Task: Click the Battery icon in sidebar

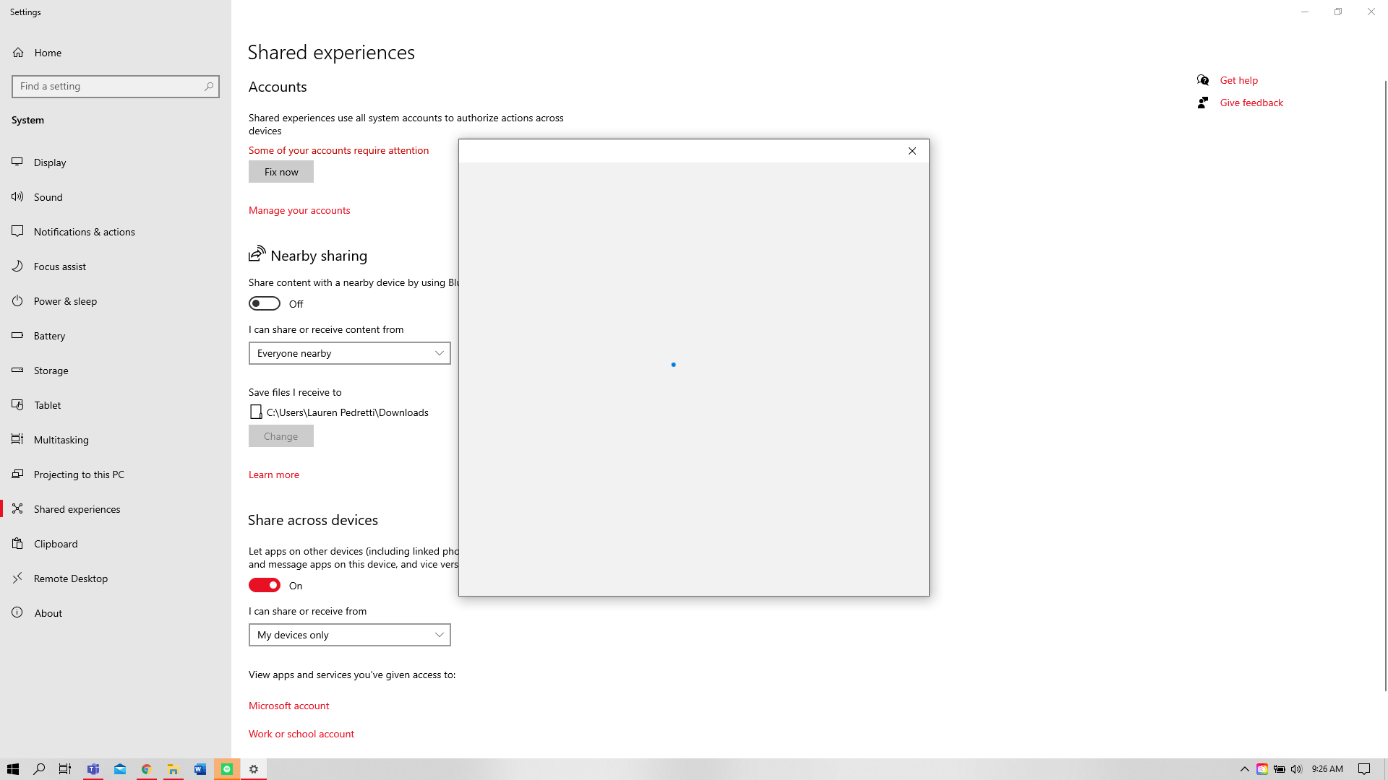Action: coord(17,335)
